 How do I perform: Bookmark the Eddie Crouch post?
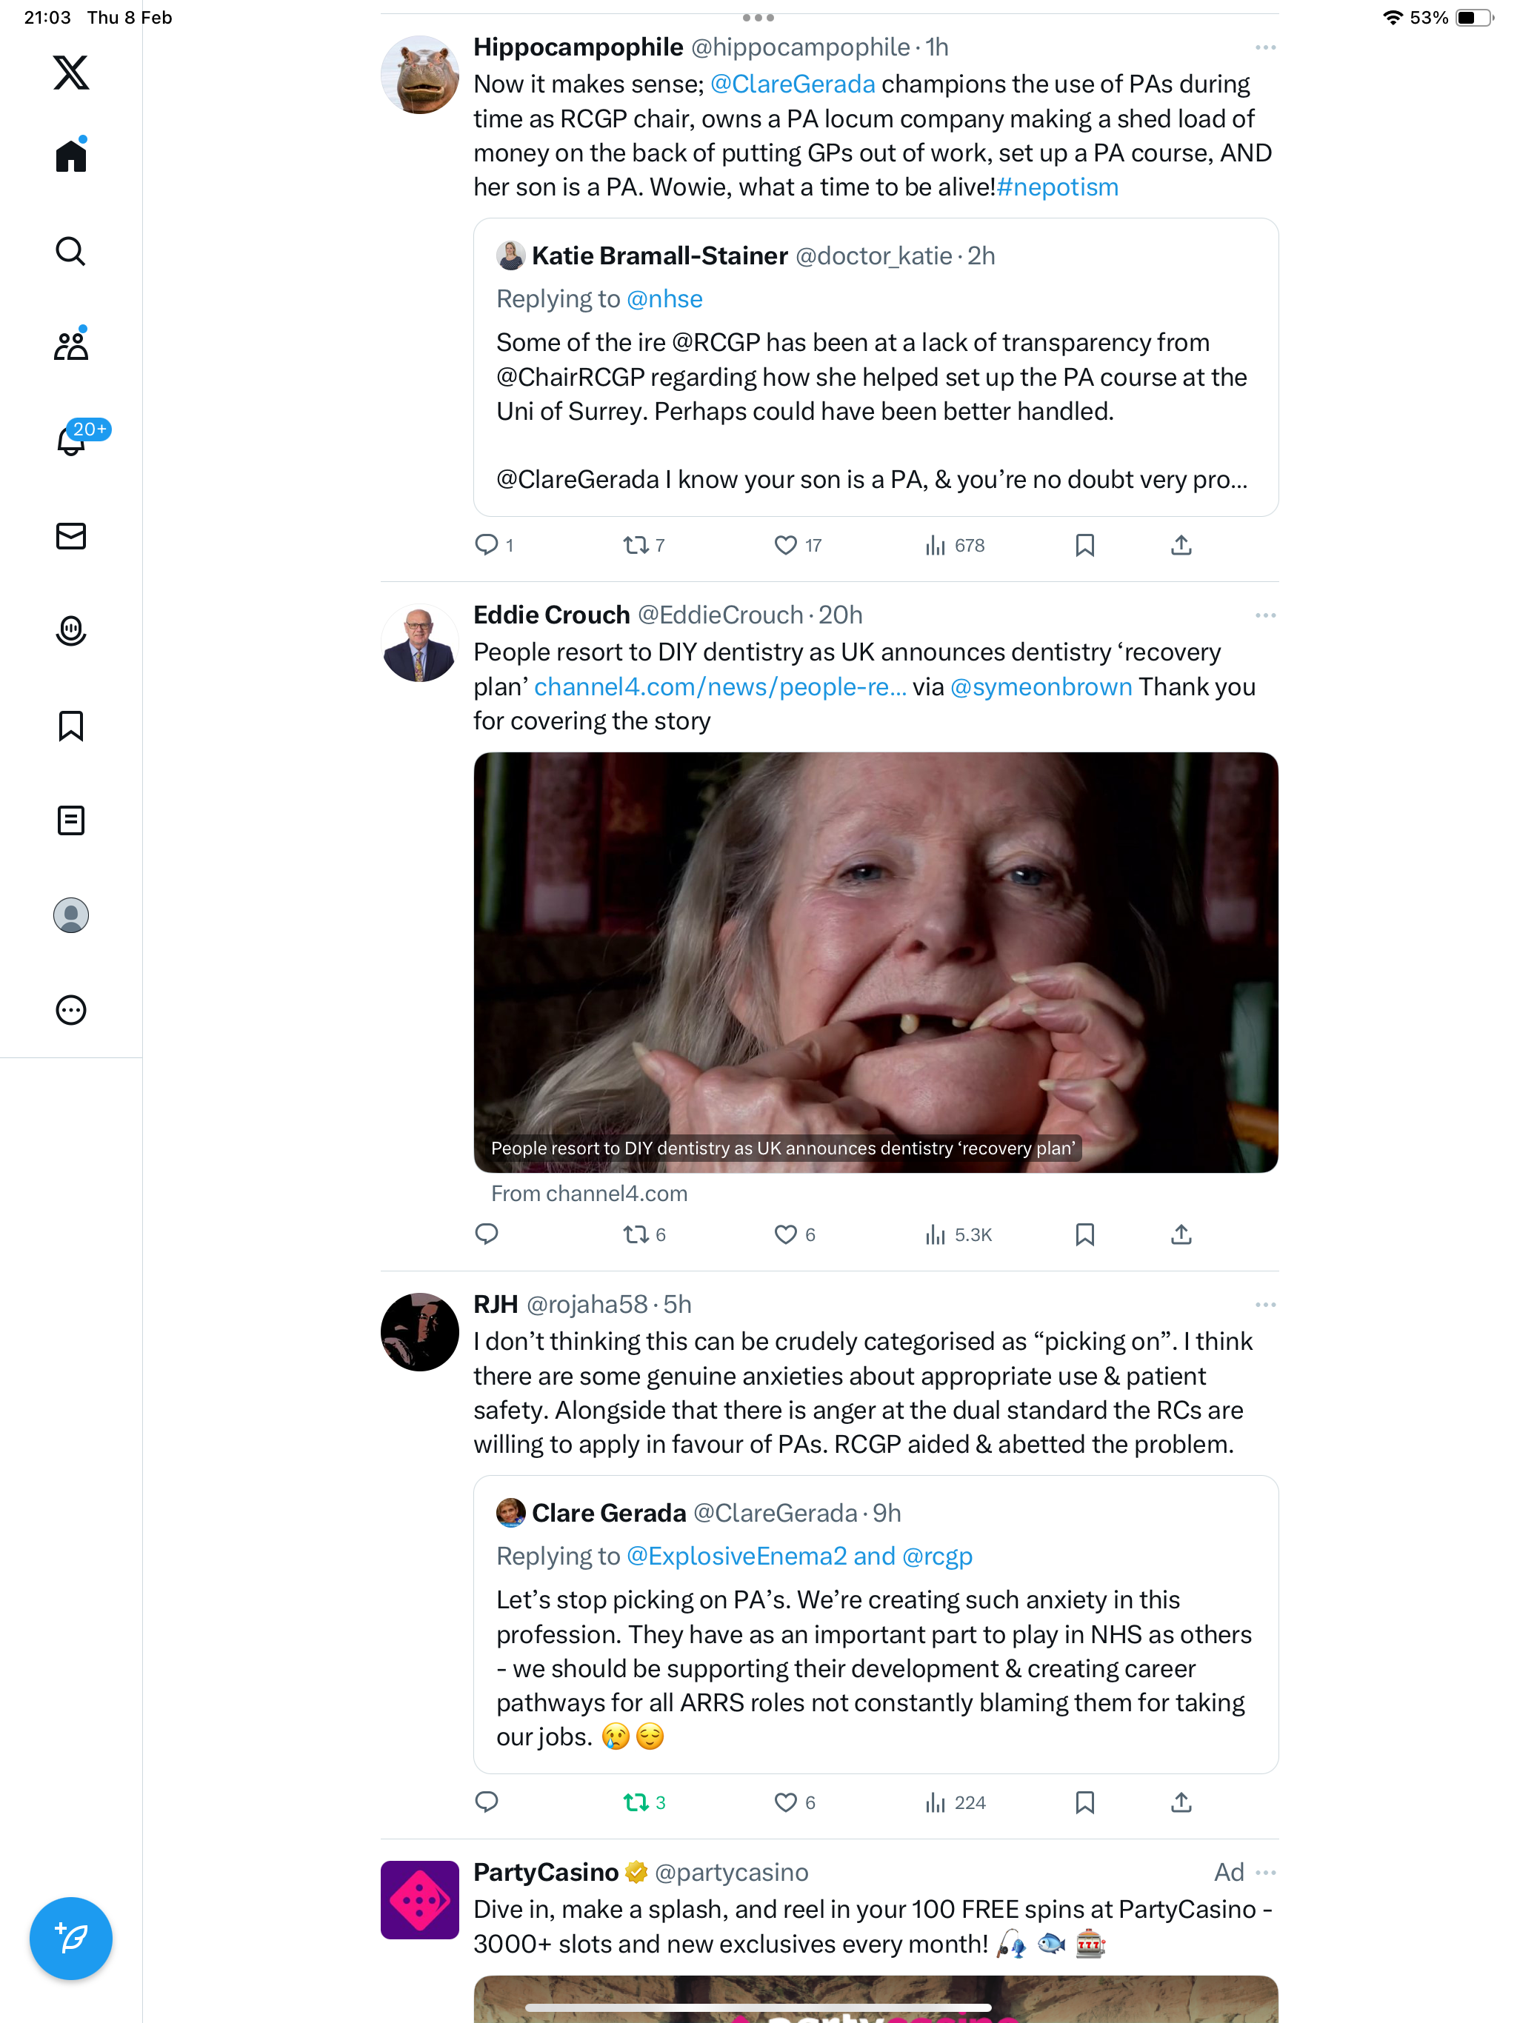coord(1084,1234)
